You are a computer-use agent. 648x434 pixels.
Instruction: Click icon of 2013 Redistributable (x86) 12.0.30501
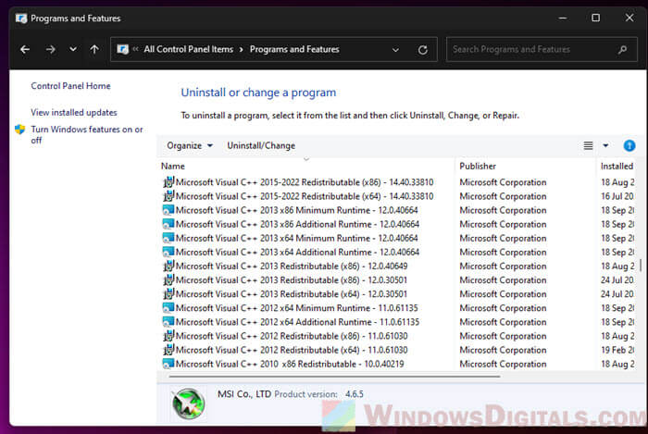point(168,280)
